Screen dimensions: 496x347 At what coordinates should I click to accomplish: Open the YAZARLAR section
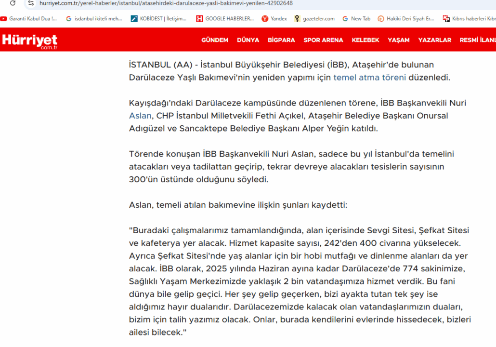point(435,40)
